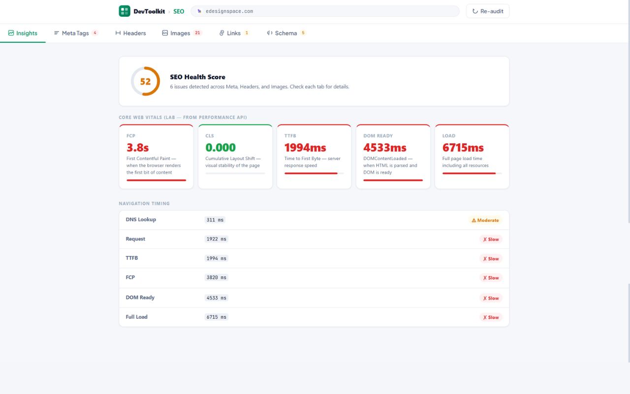630x394 pixels.
Task: Click the 3.8s FCP value
Action: pos(138,147)
